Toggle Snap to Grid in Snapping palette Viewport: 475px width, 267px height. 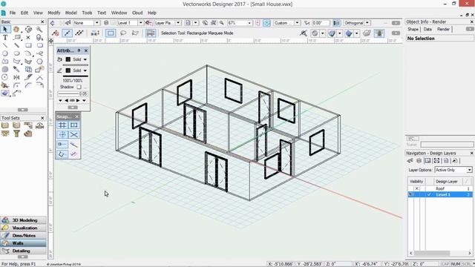point(62,125)
